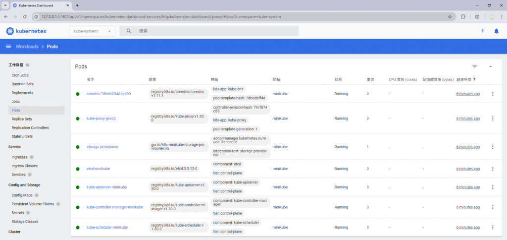This screenshot has height=240, width=507.
Task: Click the Kubernetes logo
Action: (x=26, y=31)
